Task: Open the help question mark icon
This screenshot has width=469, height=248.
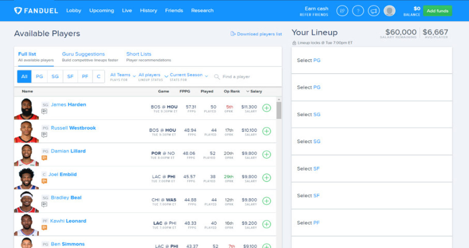Action: coord(358,11)
